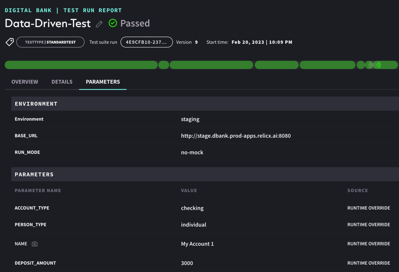
Task: Click RUNTIME OVERRIDE next to DEPOSIT_AMOUNT
Action: (369, 263)
